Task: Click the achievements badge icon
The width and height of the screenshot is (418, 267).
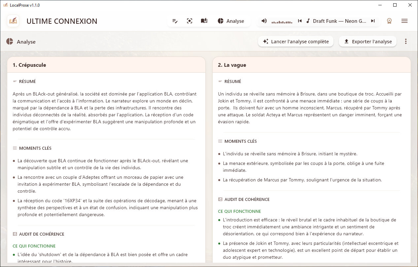Action: [389, 21]
